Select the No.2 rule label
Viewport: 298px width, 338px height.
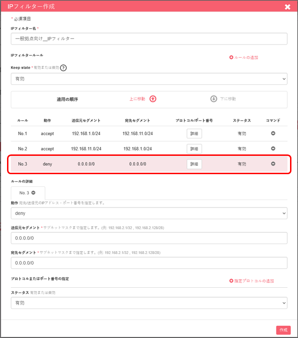pyautogui.click(x=22, y=149)
